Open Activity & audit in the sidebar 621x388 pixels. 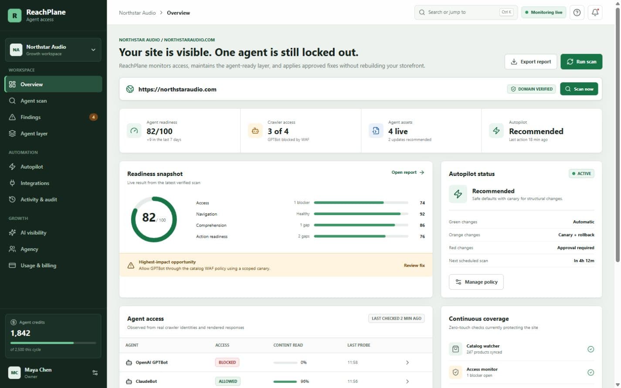(x=53, y=200)
